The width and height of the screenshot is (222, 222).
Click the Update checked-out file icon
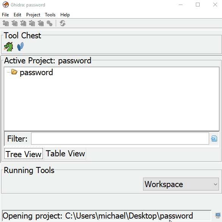tap(23, 24)
